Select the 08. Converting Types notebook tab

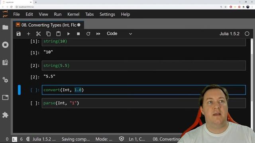(x=49, y=25)
